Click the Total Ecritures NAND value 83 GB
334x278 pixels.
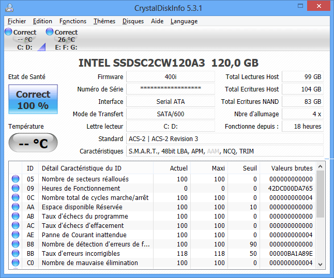coord(302,101)
